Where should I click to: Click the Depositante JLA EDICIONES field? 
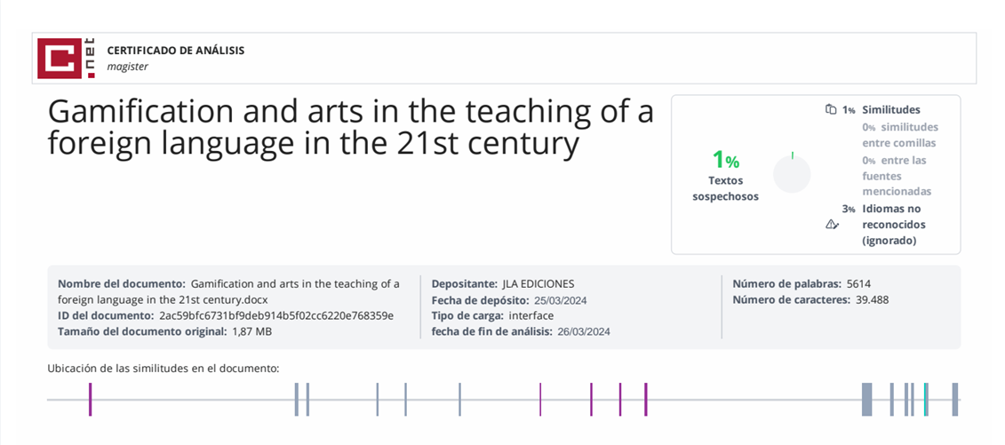point(503,284)
